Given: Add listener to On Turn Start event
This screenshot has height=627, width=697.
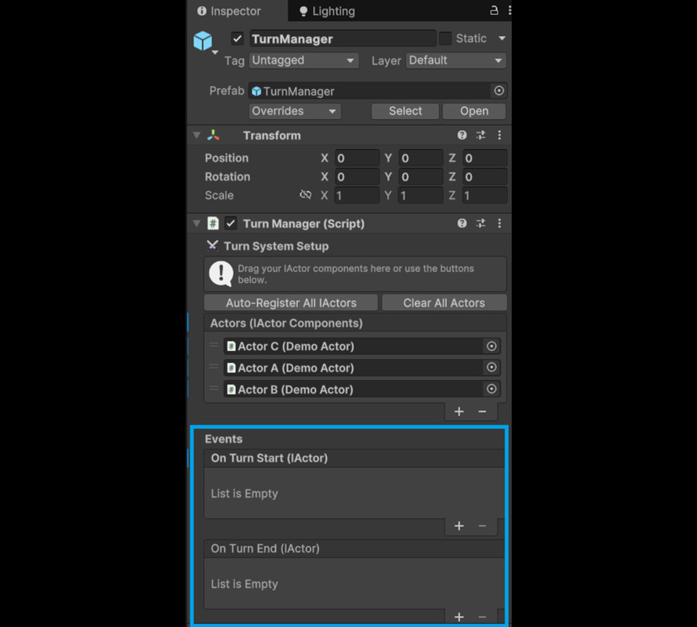Looking at the screenshot, I should [459, 527].
